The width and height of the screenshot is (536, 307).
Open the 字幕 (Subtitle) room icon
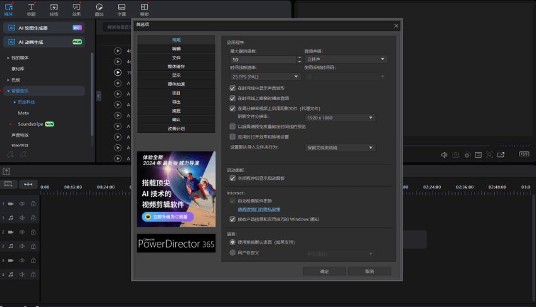tap(121, 9)
